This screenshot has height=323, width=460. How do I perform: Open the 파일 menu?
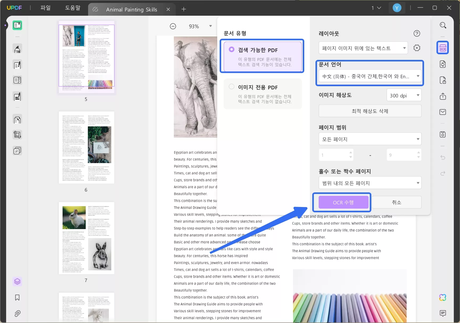click(x=46, y=8)
